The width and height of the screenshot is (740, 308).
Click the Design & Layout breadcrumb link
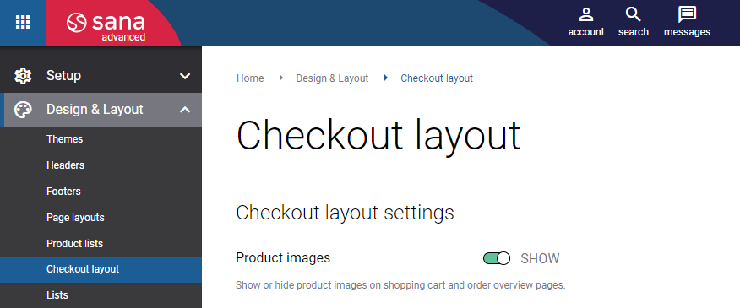click(x=332, y=78)
